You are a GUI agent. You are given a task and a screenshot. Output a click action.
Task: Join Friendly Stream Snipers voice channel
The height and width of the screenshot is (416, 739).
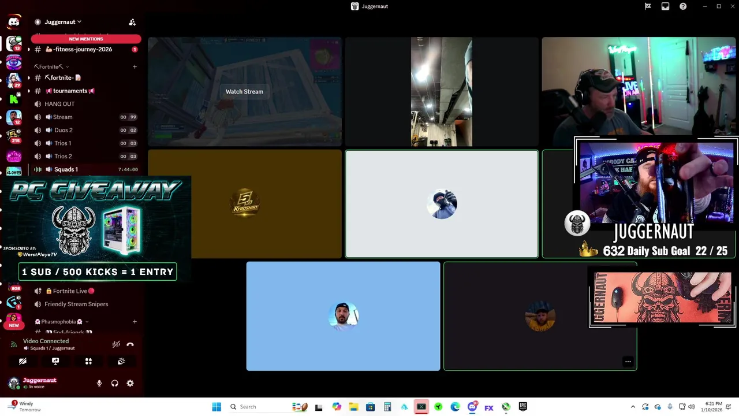tap(86, 304)
